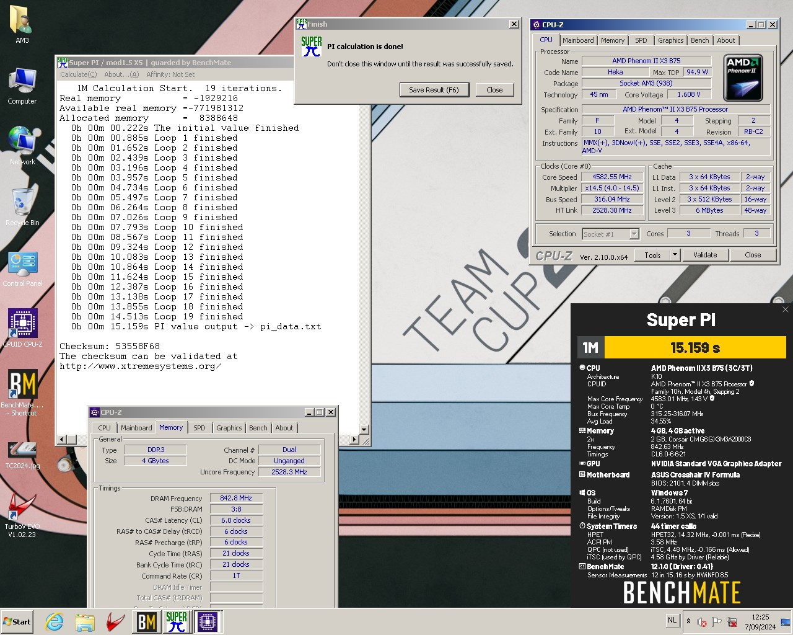Click the show desktop icon beside the clock

click(x=786, y=621)
